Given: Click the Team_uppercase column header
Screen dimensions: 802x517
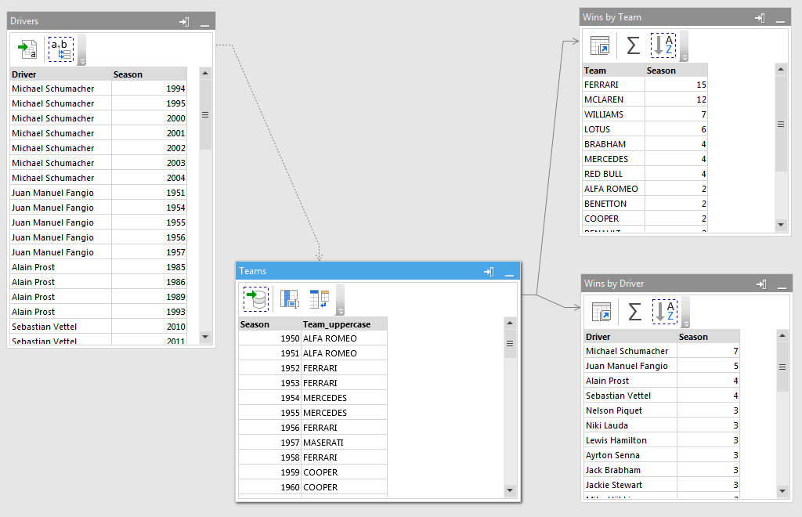Looking at the screenshot, I should [x=344, y=324].
